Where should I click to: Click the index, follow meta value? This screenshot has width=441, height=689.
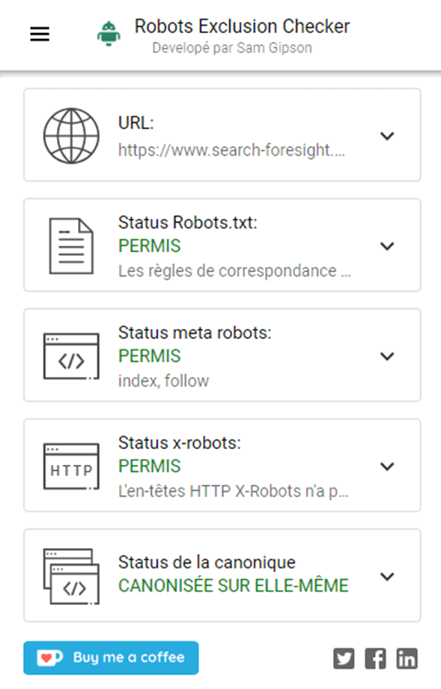pos(164,381)
